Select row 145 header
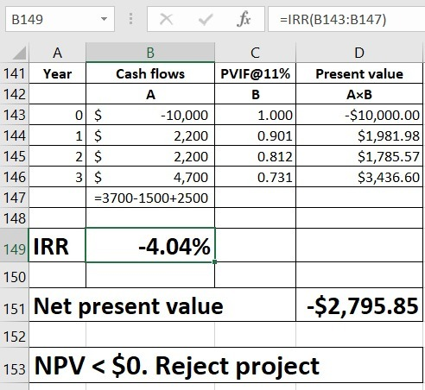Screen dimensions: 425x390 (15, 156)
